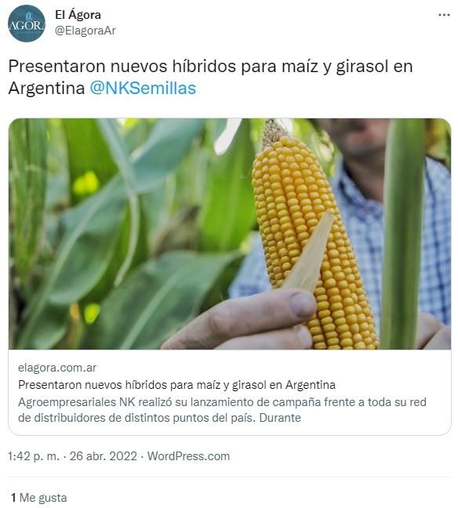
Task: Open the @NKSemillas mention
Action: (x=143, y=88)
